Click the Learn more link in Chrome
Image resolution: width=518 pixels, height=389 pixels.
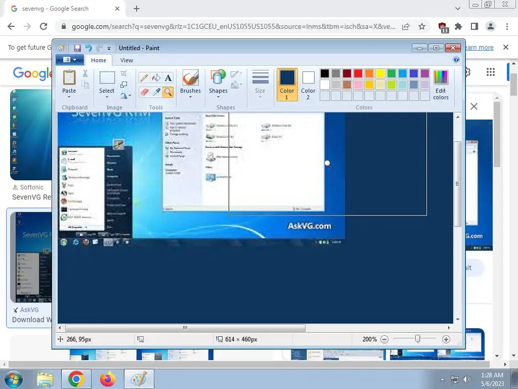click(479, 47)
